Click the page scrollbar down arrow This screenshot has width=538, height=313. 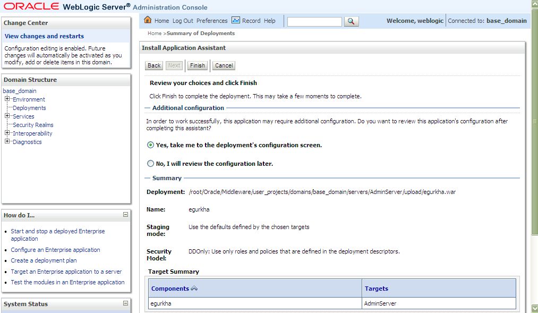[534, 308]
